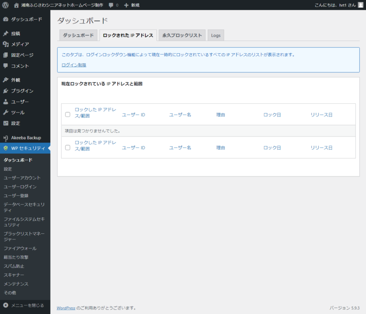
Task: Click the ツール wrench icon
Action: click(6, 113)
